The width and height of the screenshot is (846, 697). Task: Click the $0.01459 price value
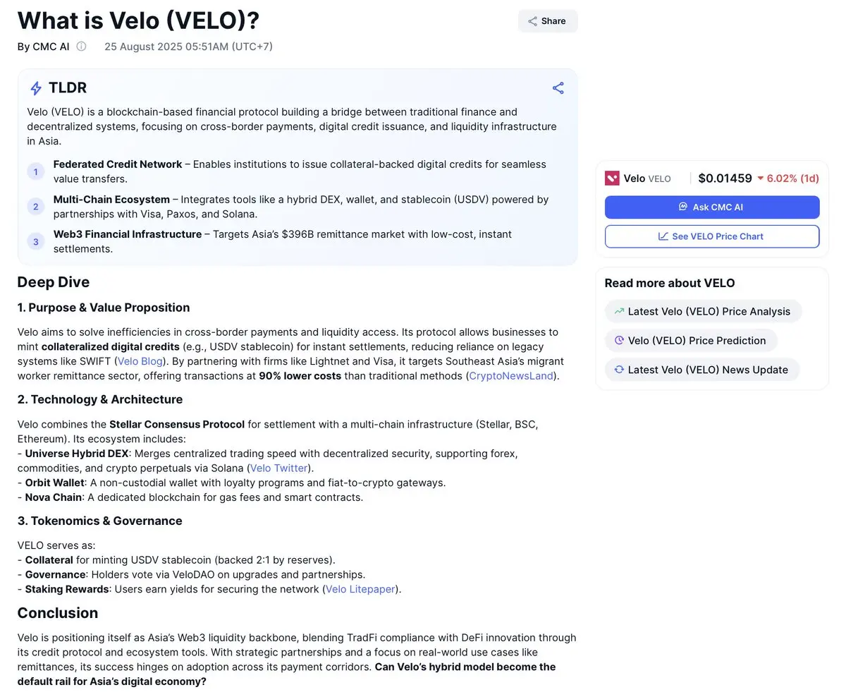[725, 178]
